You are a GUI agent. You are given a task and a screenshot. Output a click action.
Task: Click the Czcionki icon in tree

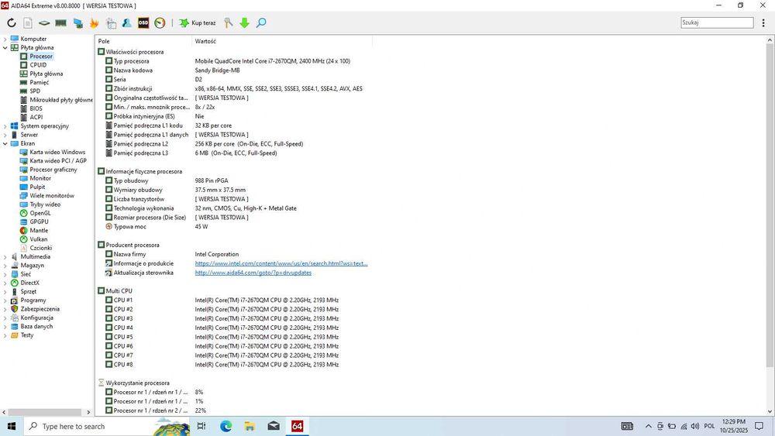point(23,248)
